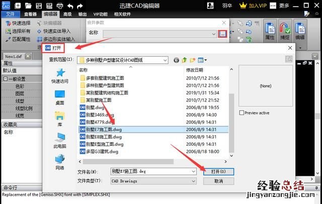Select the 快速选择 tool
322x204 pixels.
(x=18, y=23)
